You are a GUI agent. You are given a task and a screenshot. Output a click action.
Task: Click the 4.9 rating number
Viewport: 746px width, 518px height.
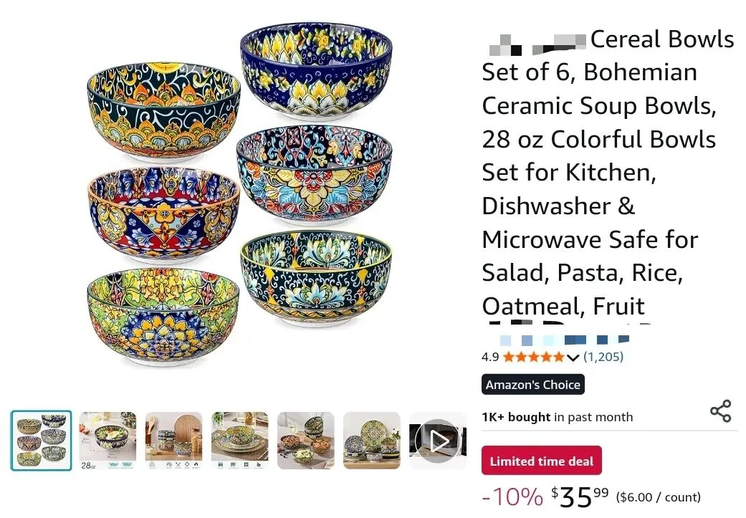click(490, 357)
